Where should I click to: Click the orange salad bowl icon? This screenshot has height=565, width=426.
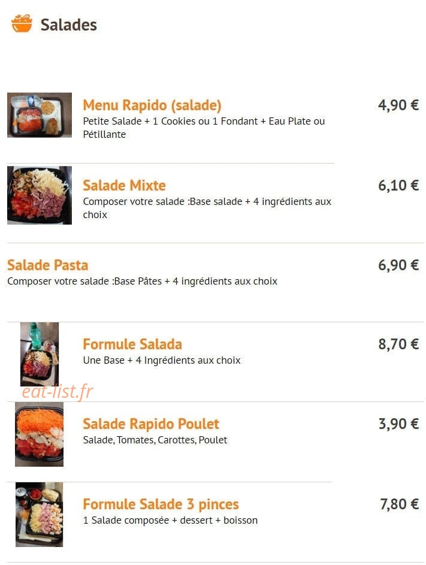pyautogui.click(x=22, y=23)
